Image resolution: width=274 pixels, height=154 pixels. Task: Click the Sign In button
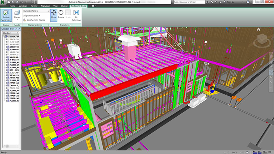(x=229, y=2)
